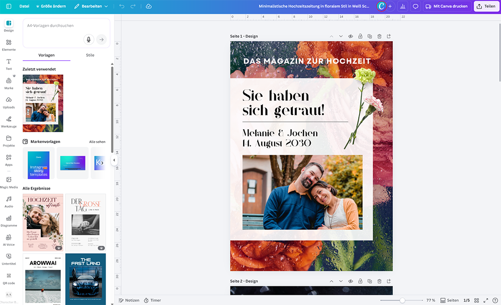This screenshot has height=305, width=501.
Task: Hide Seite 1 with eye icon
Action: [350, 36]
